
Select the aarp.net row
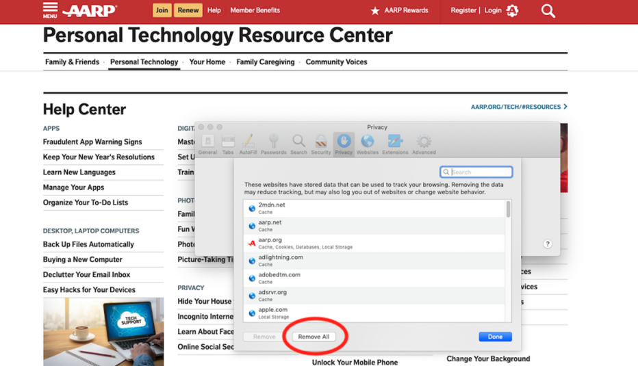pyautogui.click(x=374, y=226)
